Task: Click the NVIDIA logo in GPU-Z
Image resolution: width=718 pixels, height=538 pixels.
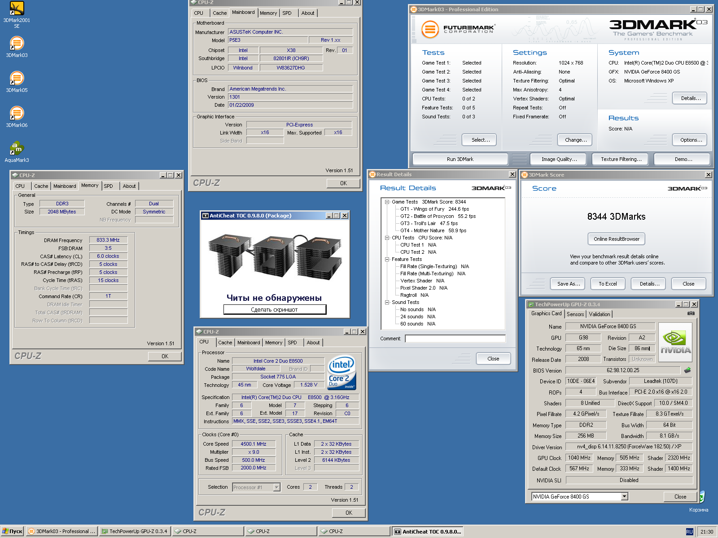Action: click(x=675, y=342)
